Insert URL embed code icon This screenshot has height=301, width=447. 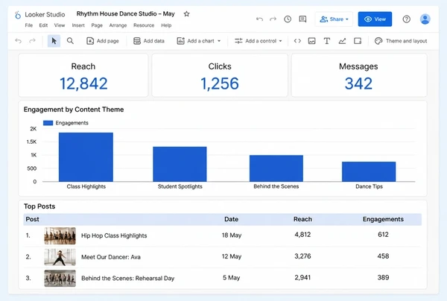click(x=297, y=41)
